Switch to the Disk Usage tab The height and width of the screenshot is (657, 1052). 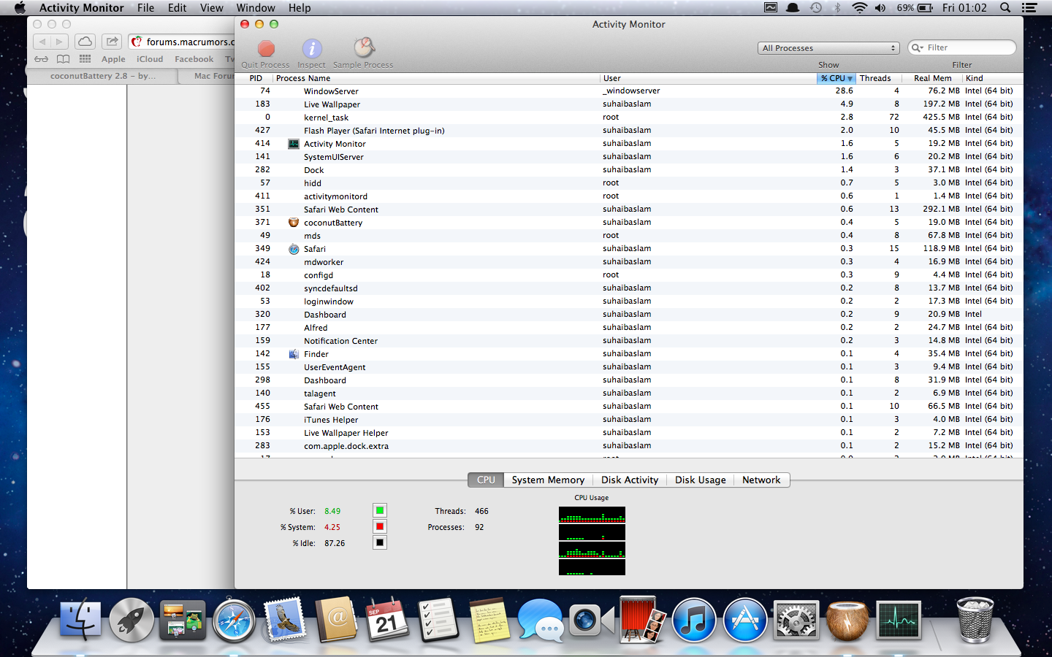tap(700, 480)
